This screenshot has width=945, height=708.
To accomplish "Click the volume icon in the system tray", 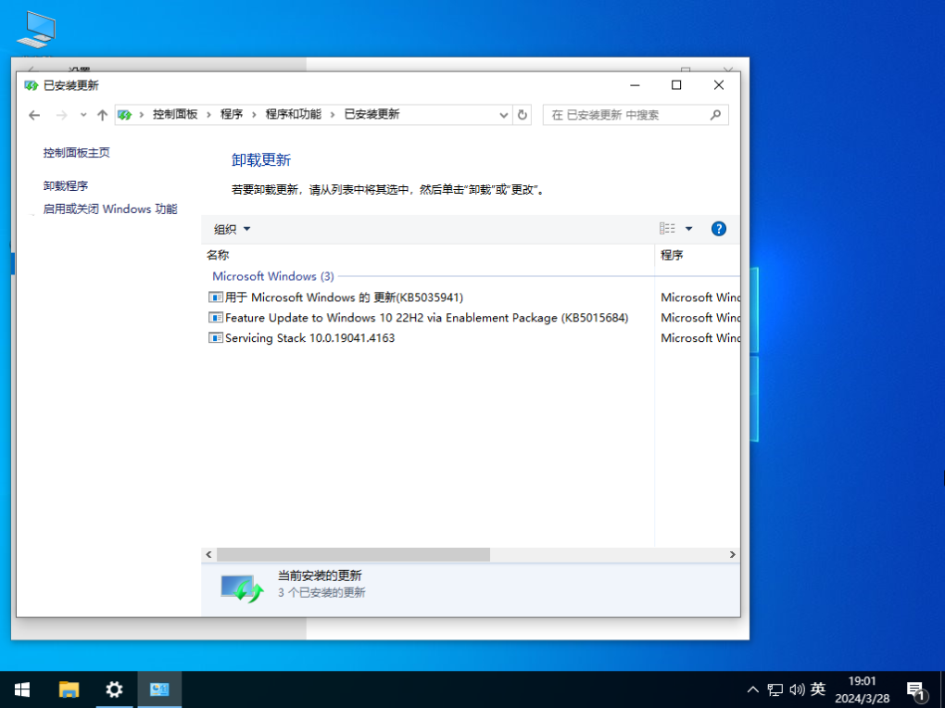I will (x=796, y=689).
